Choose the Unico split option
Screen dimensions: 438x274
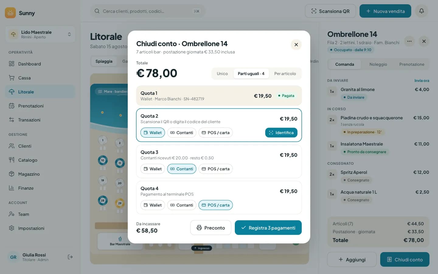(222, 74)
